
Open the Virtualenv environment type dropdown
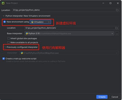[x=40, y=22]
